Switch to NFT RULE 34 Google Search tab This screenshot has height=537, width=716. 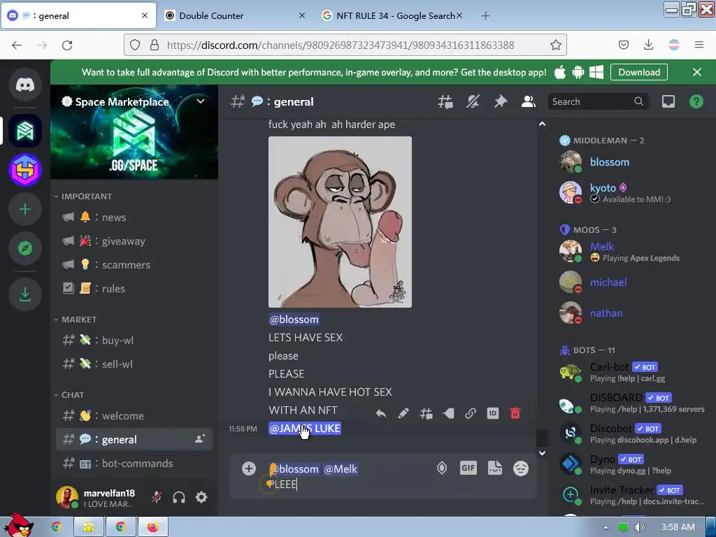392,16
